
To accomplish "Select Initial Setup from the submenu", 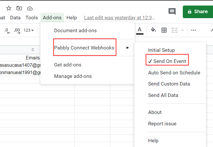I will [161, 50].
